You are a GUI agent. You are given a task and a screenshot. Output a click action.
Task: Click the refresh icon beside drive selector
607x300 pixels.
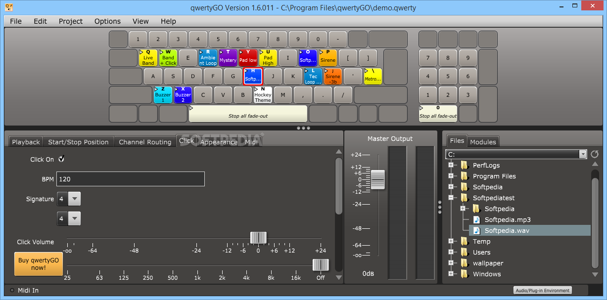[x=595, y=154]
